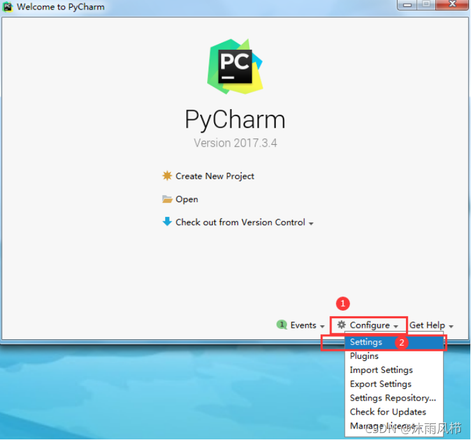Click the Version 2017.3.4 text
This screenshot has width=471, height=440.
pyautogui.click(x=235, y=143)
